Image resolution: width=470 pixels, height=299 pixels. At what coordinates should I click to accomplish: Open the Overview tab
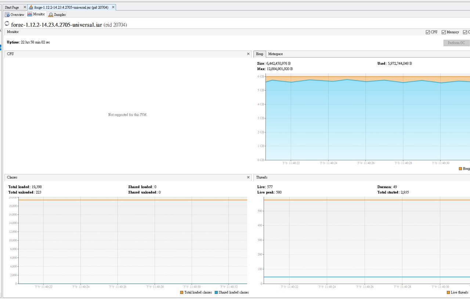[x=15, y=15]
